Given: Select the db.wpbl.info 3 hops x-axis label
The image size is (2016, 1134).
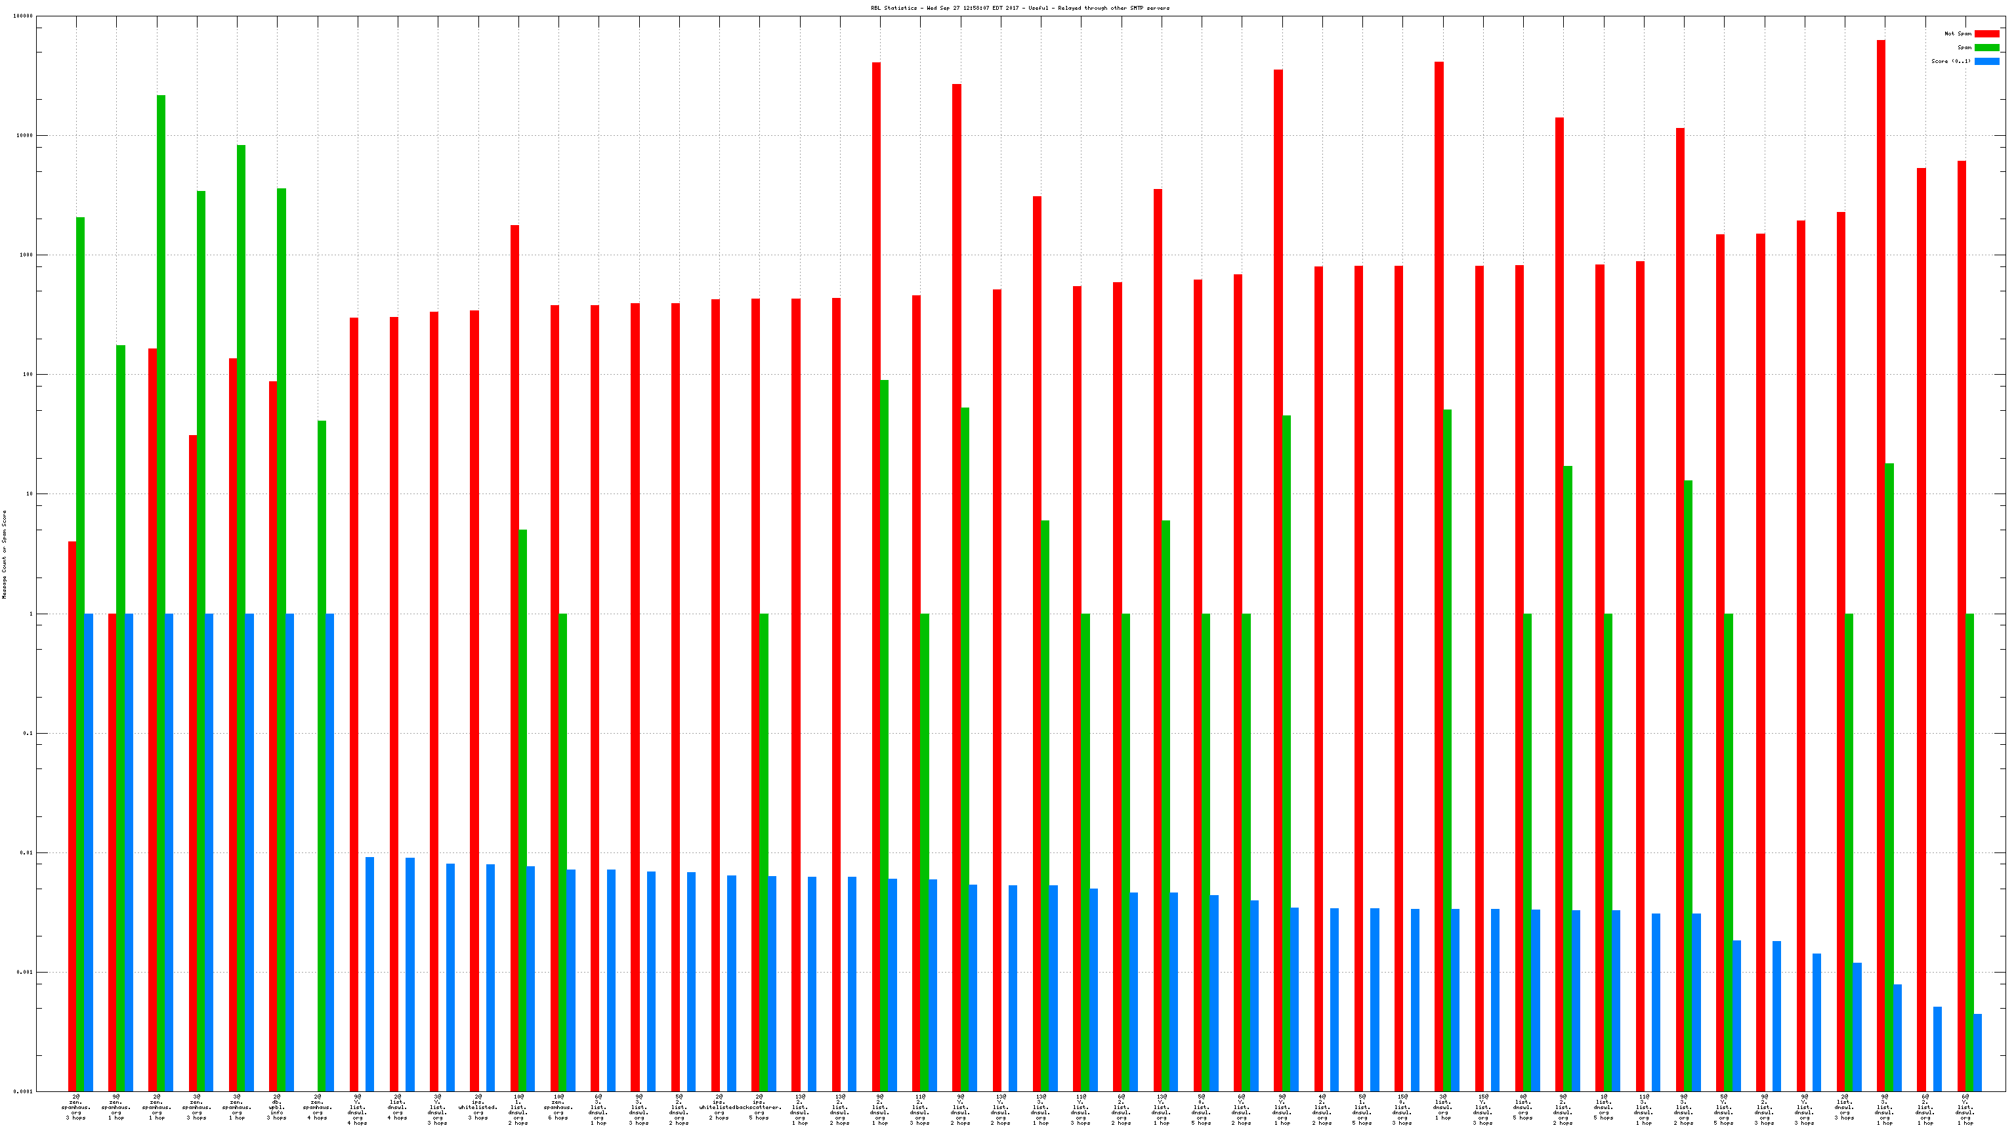Looking at the screenshot, I should point(277,1107).
